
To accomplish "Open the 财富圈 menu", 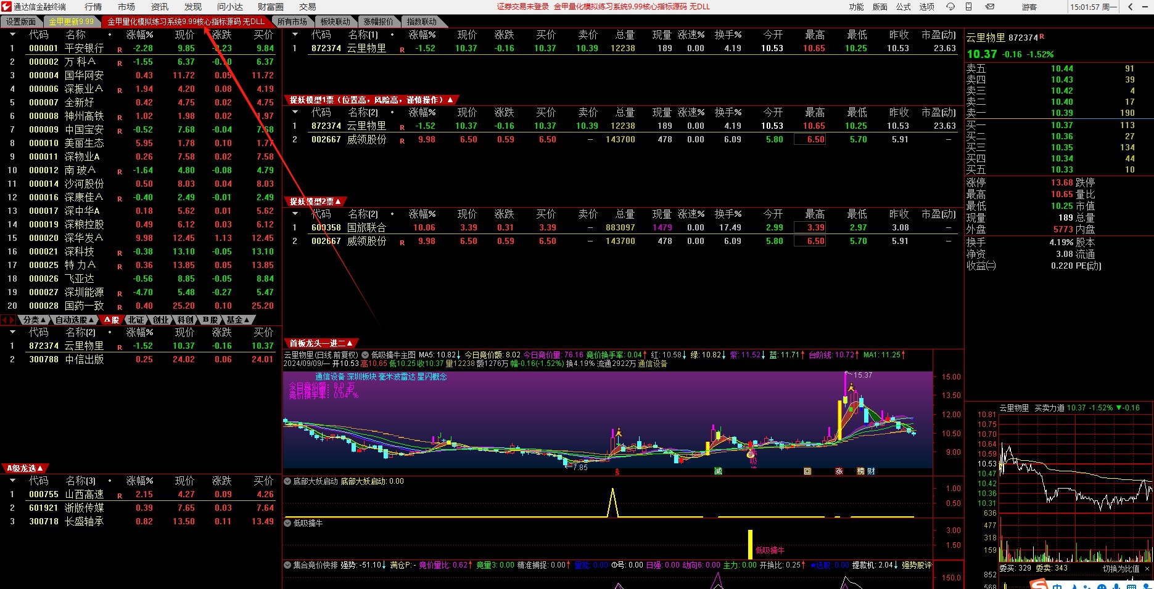I will coord(271,7).
